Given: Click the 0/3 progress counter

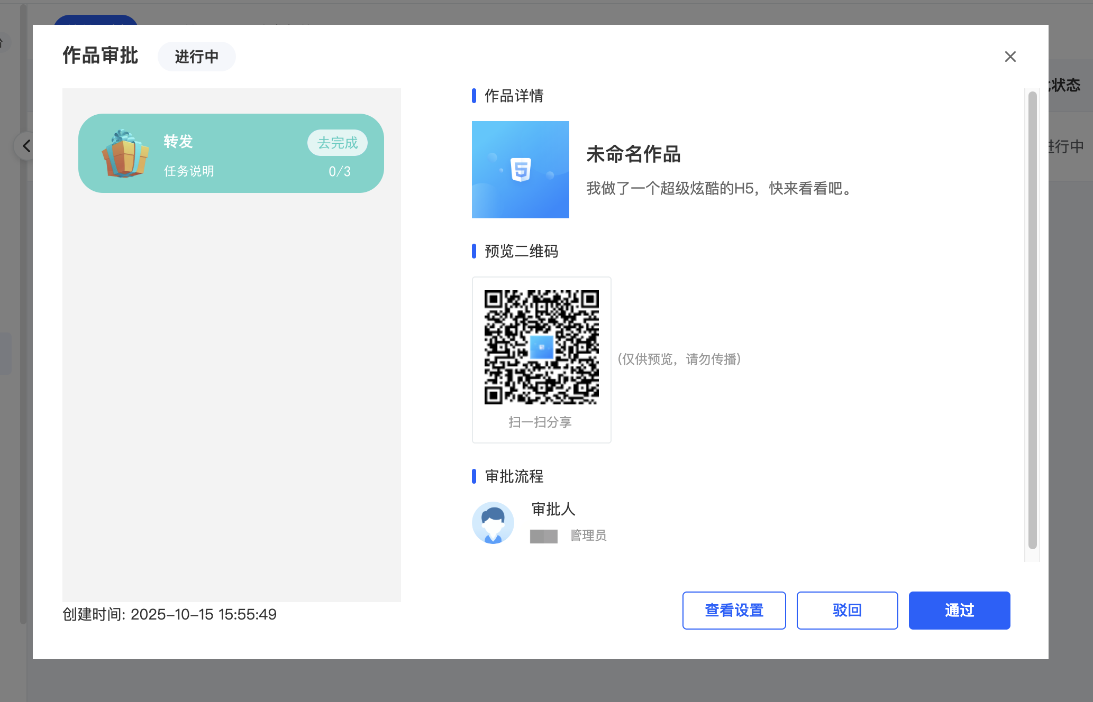Looking at the screenshot, I should [339, 171].
